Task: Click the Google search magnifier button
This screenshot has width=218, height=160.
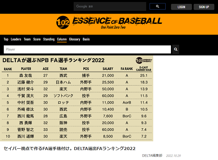Action: [157, 7]
